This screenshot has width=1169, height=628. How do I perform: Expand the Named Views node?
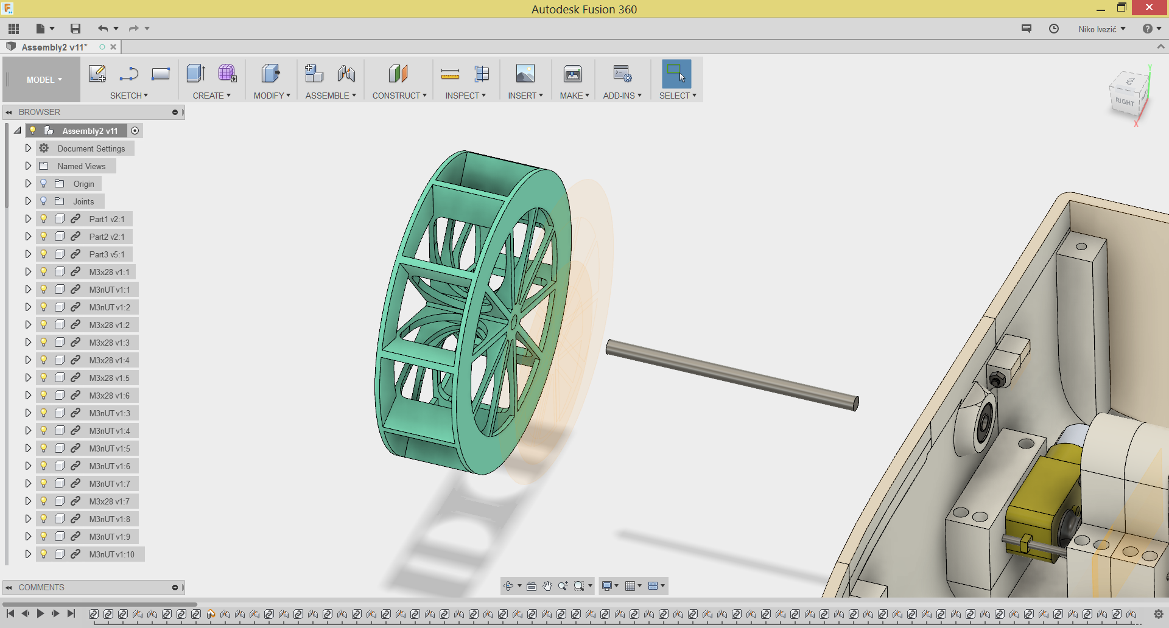click(28, 166)
